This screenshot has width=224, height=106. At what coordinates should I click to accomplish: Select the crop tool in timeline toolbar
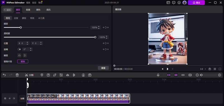click(x=55, y=75)
